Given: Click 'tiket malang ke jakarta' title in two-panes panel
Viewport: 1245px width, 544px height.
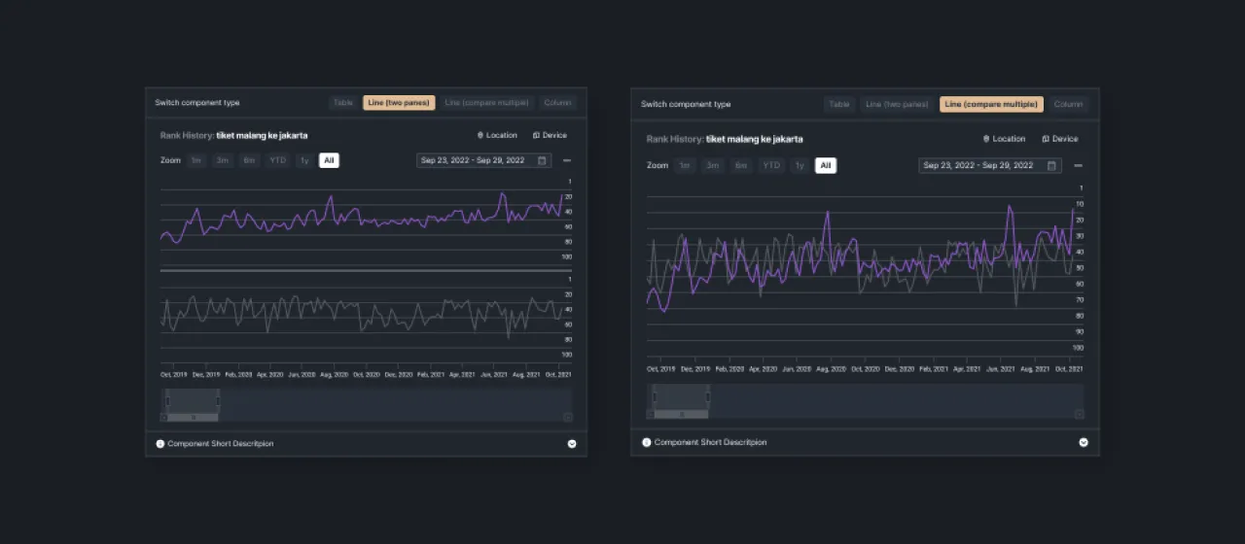Looking at the screenshot, I should tap(262, 135).
